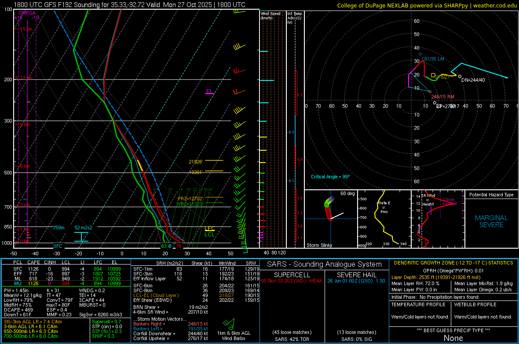Viewport: 519px width, 344px height.
Task: Click the sounding title with 35.33,-92.72
Action: (x=130, y=5)
